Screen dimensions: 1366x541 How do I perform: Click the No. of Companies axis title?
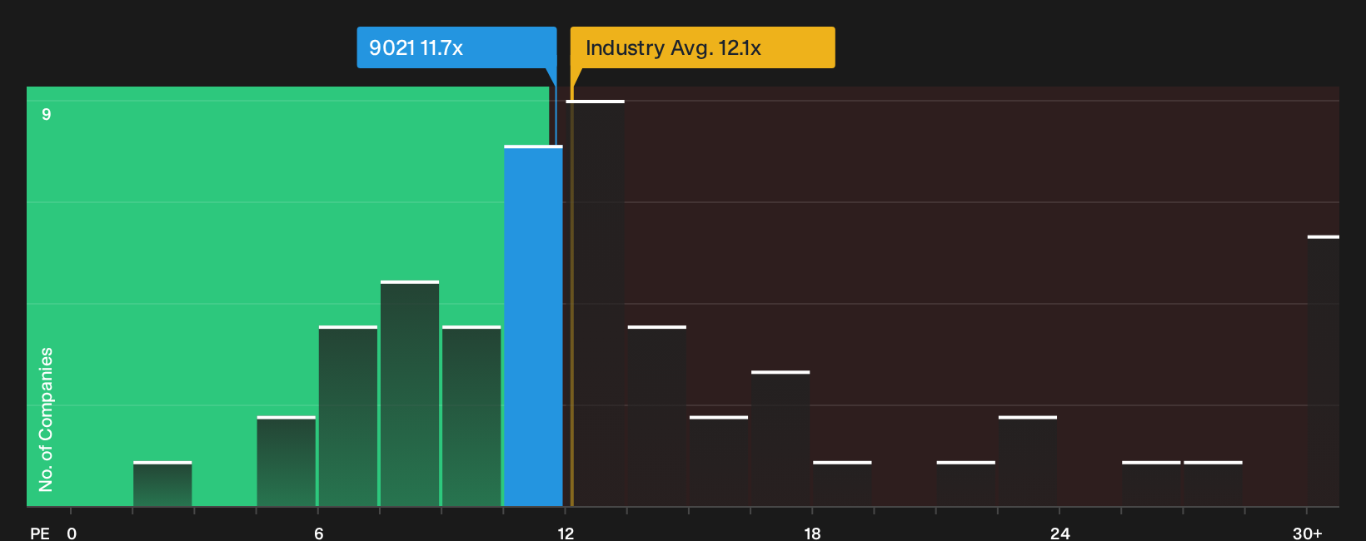tap(46, 419)
